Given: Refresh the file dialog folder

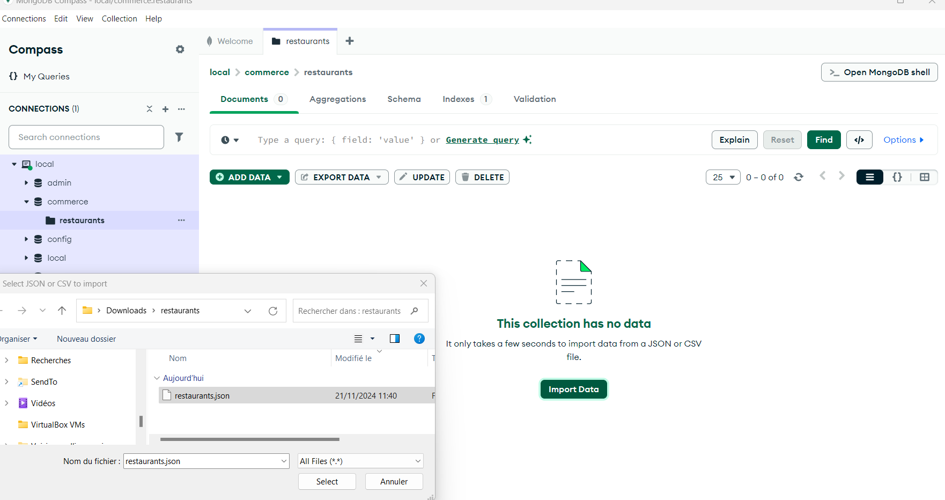Looking at the screenshot, I should pyautogui.click(x=273, y=311).
